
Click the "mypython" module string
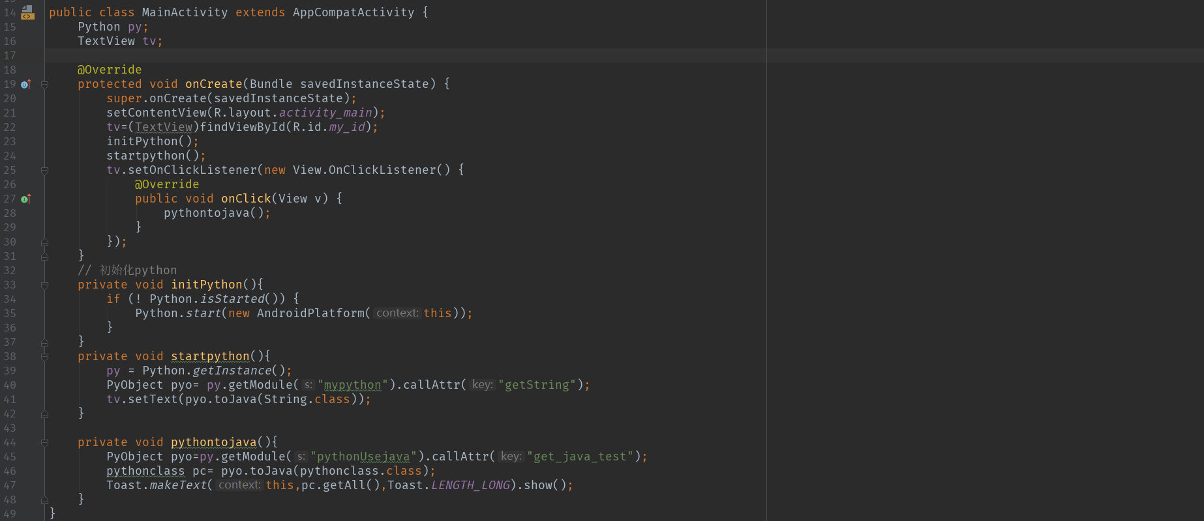click(x=352, y=385)
